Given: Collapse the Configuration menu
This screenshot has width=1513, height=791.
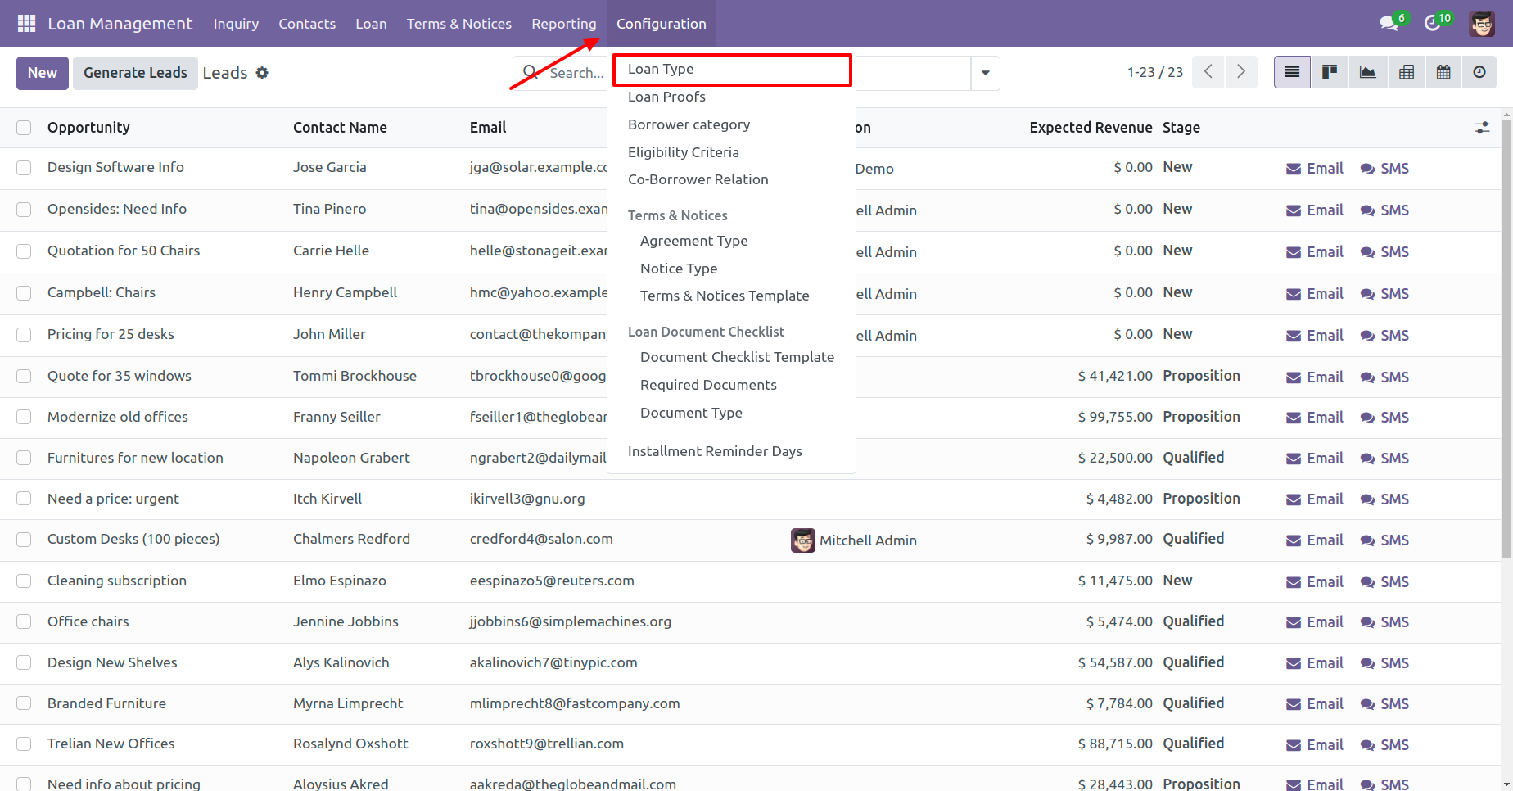Looking at the screenshot, I should [662, 24].
